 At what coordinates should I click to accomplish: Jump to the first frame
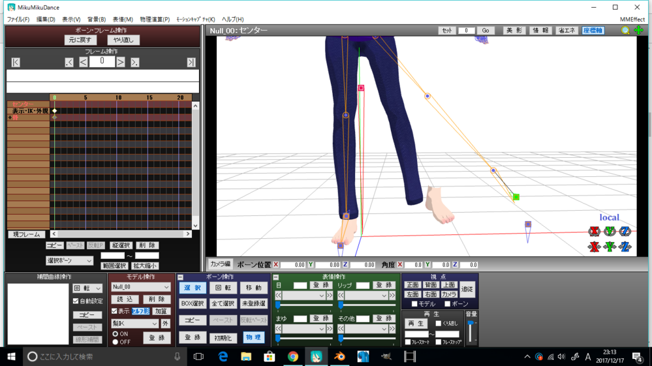coord(16,62)
